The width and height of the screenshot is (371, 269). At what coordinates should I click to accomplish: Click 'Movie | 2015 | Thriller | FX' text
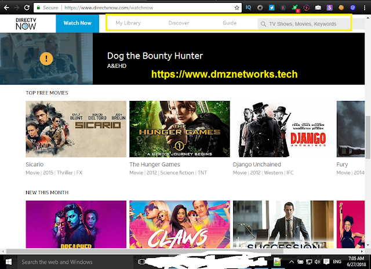tap(54, 173)
